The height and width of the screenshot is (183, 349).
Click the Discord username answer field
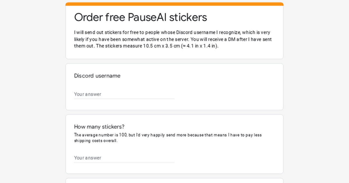tap(124, 94)
